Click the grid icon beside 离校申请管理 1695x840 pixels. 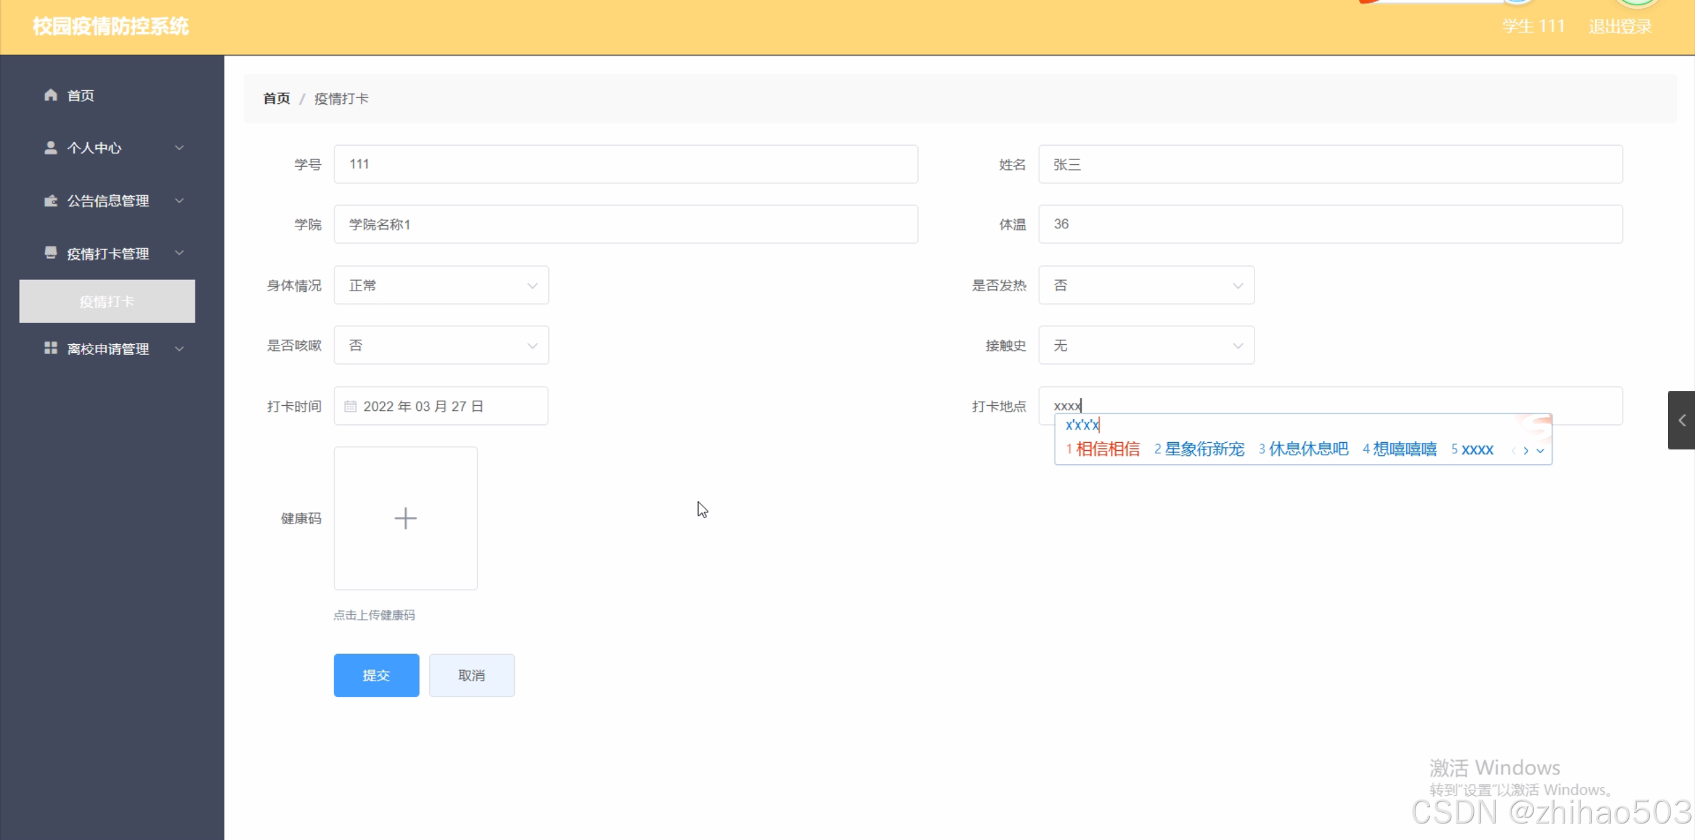pyautogui.click(x=51, y=348)
